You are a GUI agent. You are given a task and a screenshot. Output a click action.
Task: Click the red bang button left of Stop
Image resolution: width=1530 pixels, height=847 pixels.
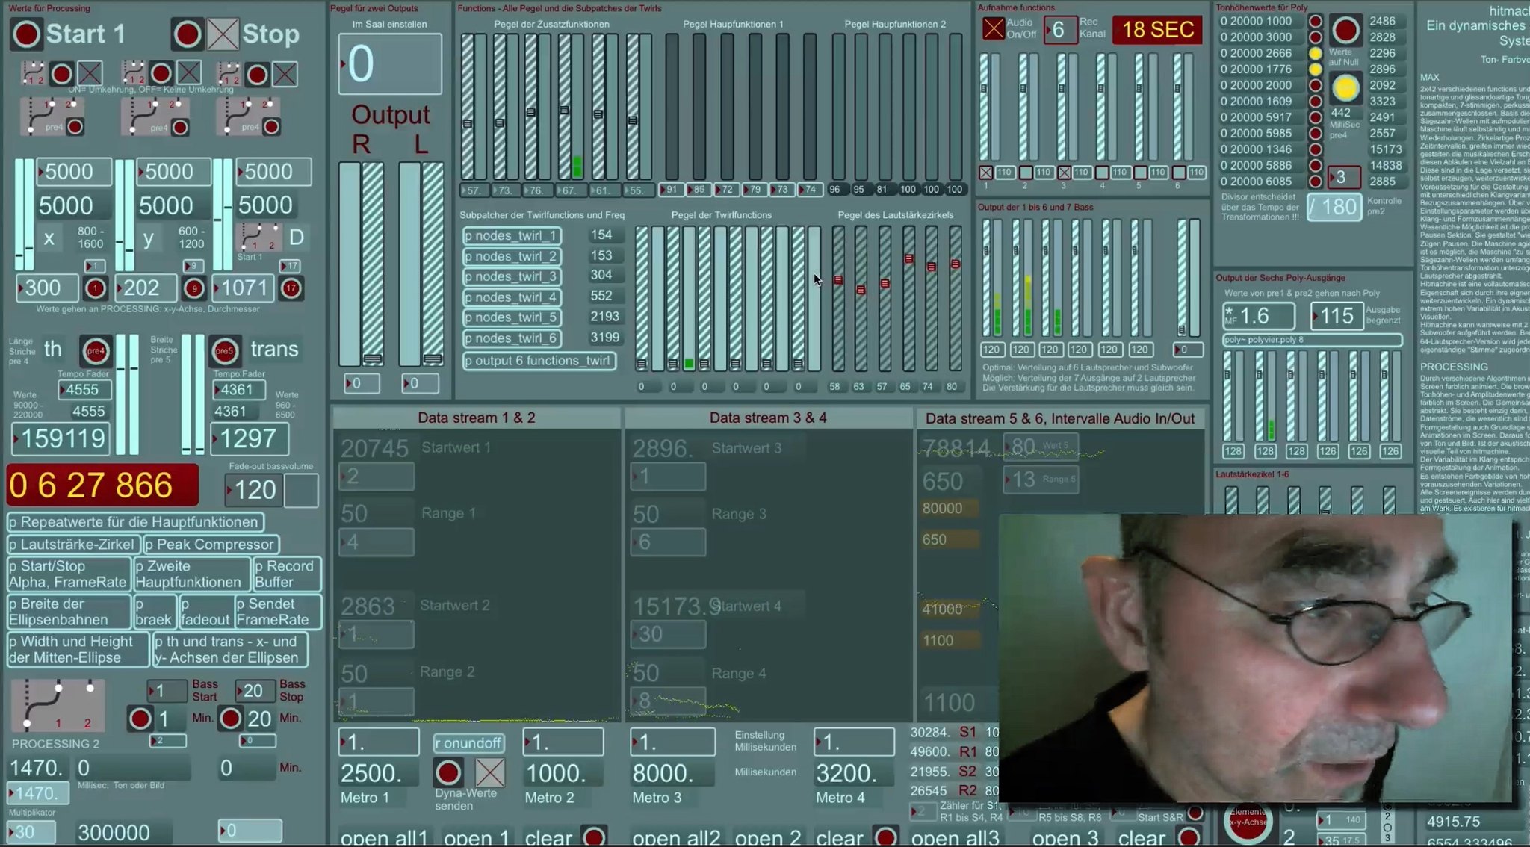pyautogui.click(x=187, y=34)
